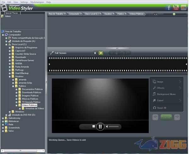Open dropdown arrow after Usuários breadcrumb
189x154 pixels.
[x=113, y=14]
